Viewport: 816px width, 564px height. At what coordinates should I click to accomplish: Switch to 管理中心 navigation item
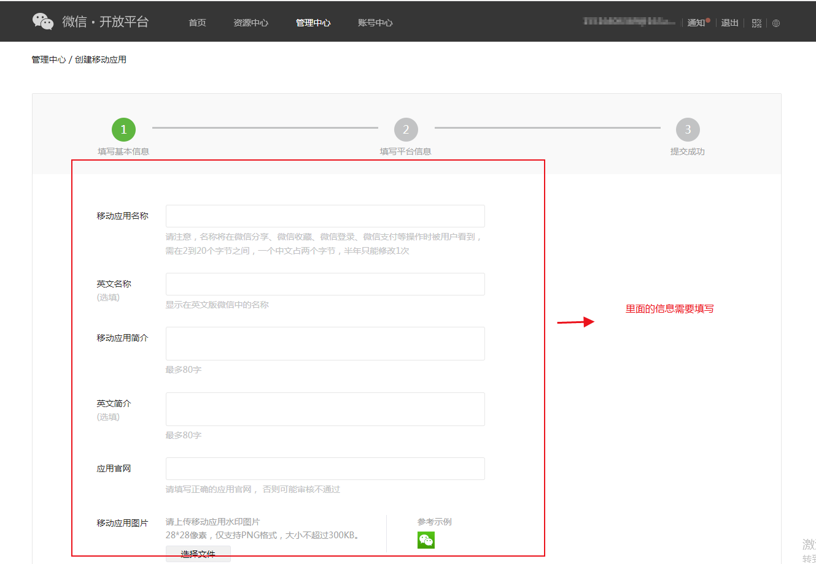tap(313, 23)
